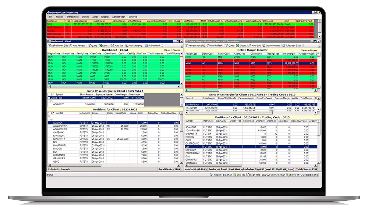
Task: Collapse the child node under Grand Total
Action: click(52, 101)
